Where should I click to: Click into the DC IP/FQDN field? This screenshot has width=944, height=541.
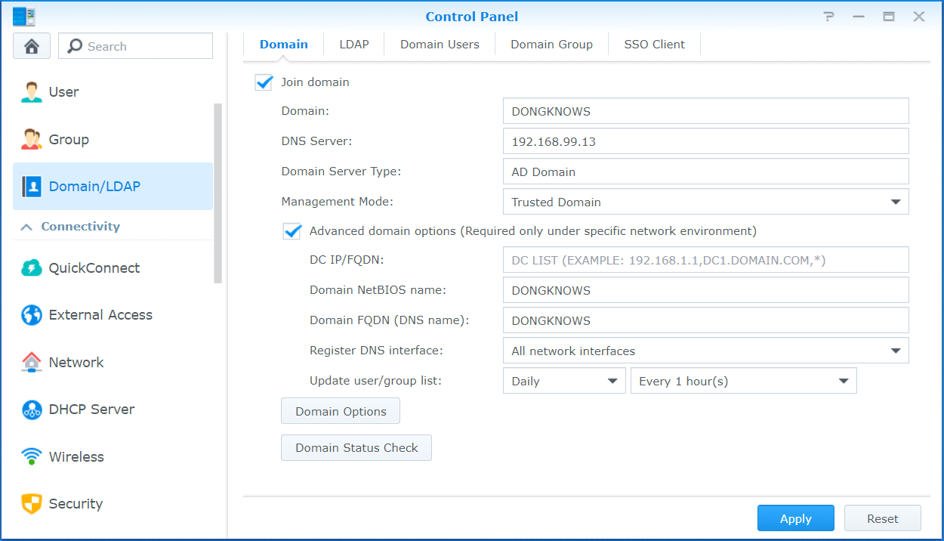click(705, 260)
